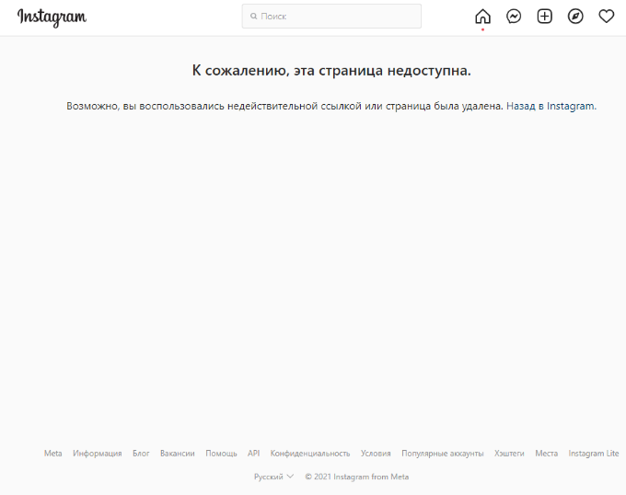
Task: Open the Explore compass icon
Action: pos(575,17)
